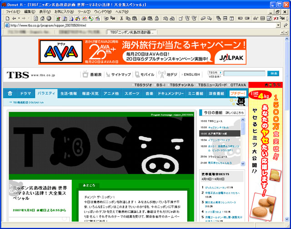Viewport: 291px width, 229px height.
Task: Tile windows vertically icon
Action: coord(231,18)
